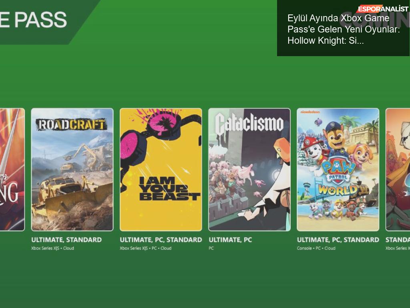Screen dimensions: 410x308
Task: Click Xbox Series X|S • PC • Cloud platform text
Action: [x=146, y=248]
